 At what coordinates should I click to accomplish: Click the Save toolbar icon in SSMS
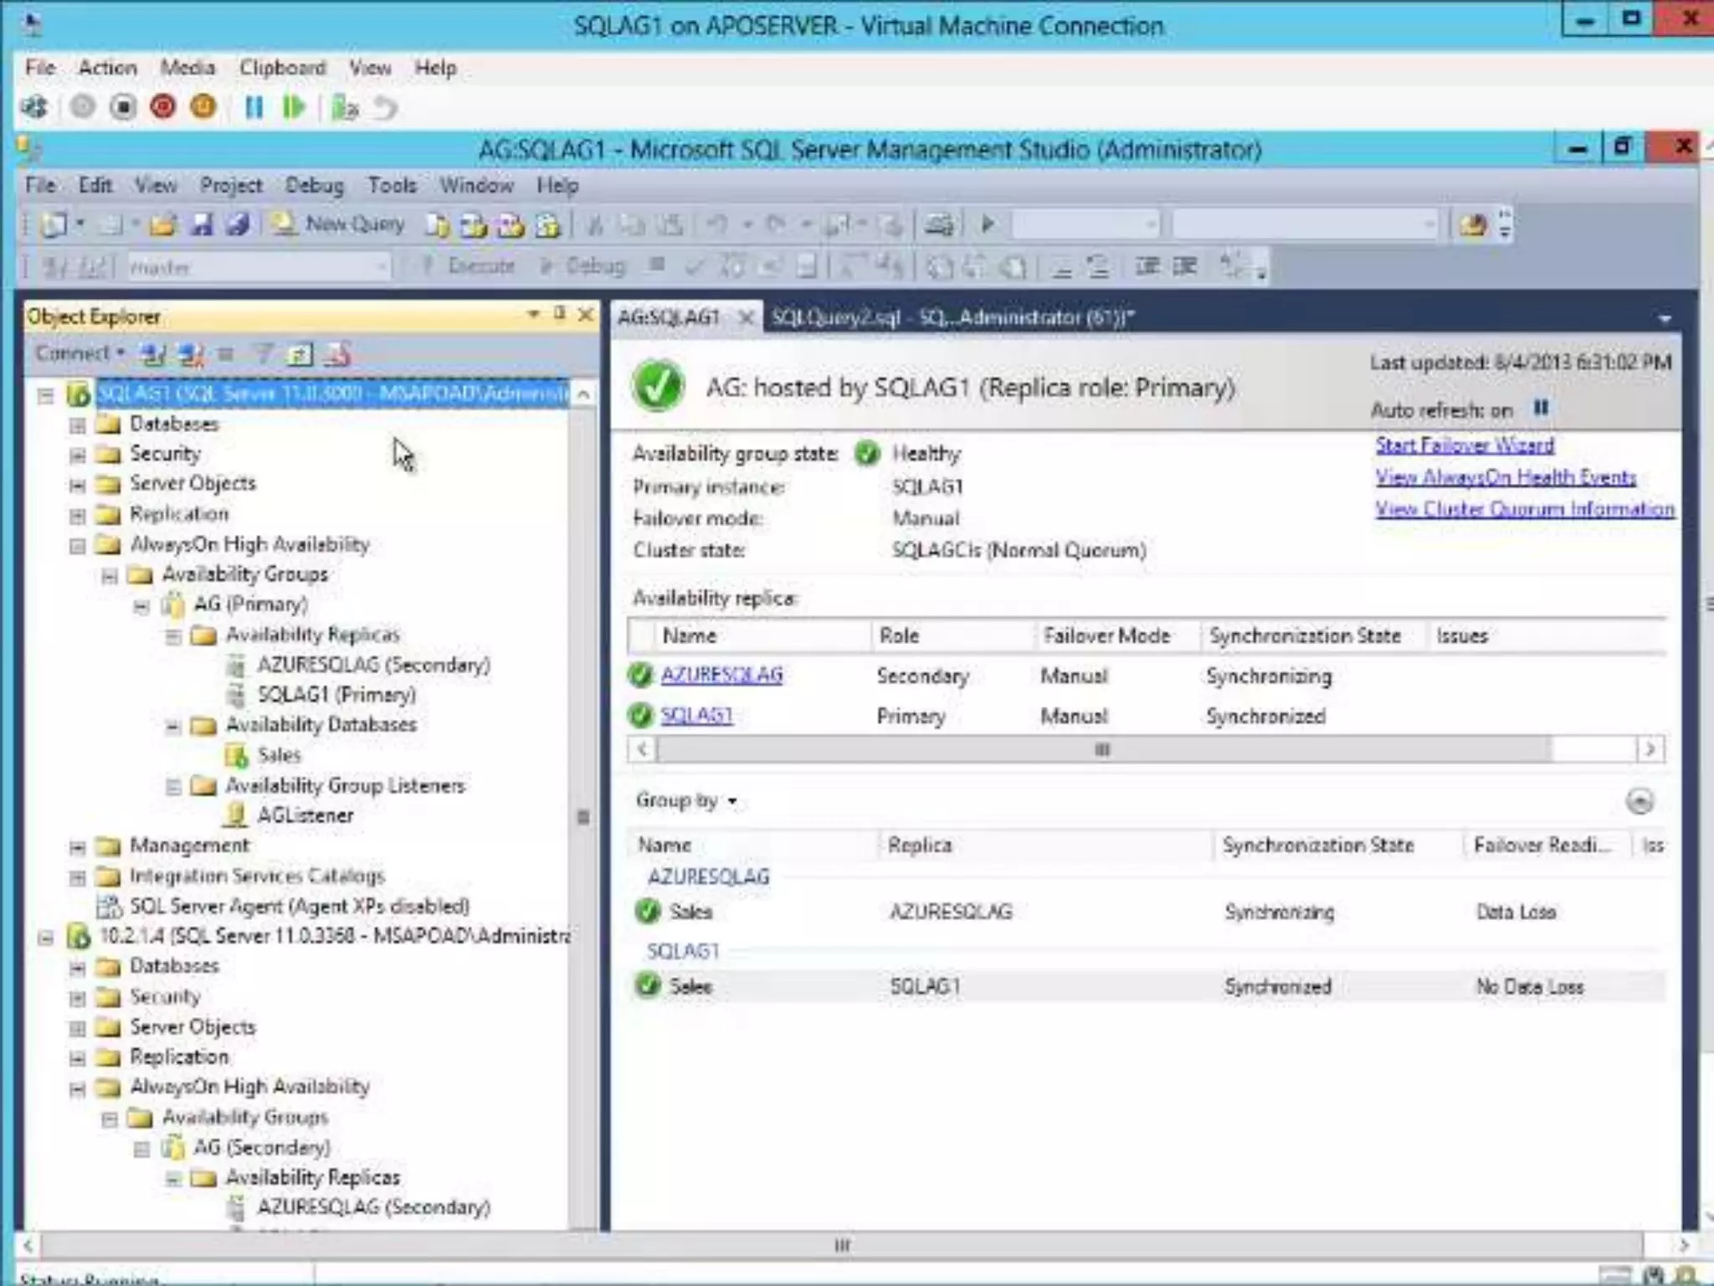tap(202, 224)
